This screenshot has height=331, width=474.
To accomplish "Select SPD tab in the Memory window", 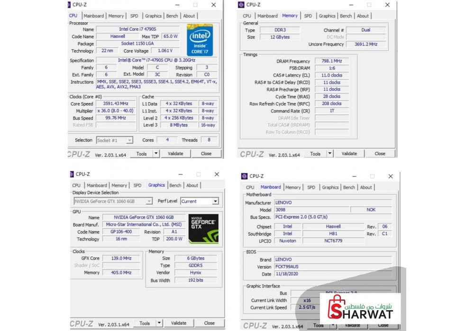I will [308, 16].
